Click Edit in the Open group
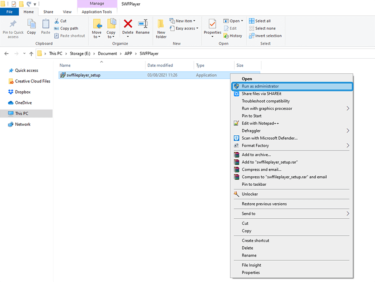The image size is (375, 282). coord(230,28)
